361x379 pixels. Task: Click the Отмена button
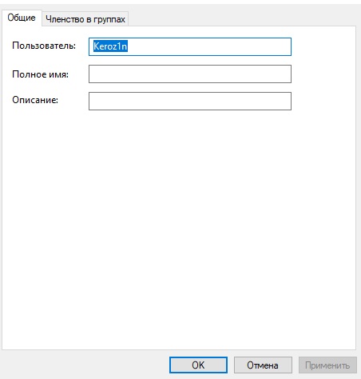(263, 365)
